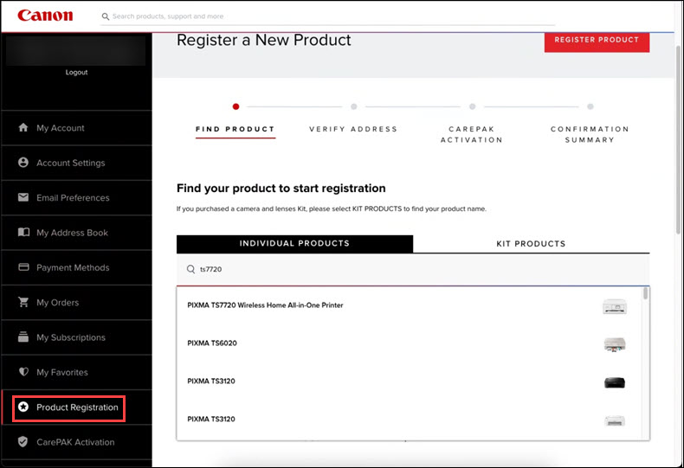The width and height of the screenshot is (684, 468).
Task: Select Product Registration in sidebar
Action: click(x=77, y=407)
